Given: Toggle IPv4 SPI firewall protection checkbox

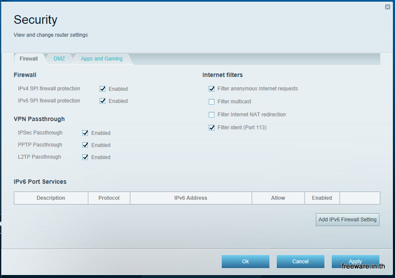Looking at the screenshot, I should click(103, 89).
